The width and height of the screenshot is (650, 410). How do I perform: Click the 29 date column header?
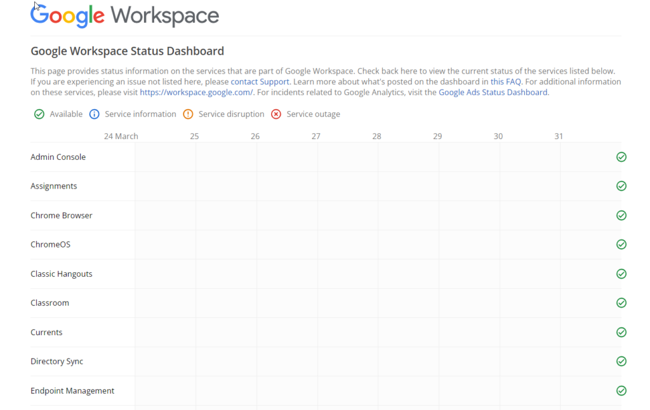(437, 136)
